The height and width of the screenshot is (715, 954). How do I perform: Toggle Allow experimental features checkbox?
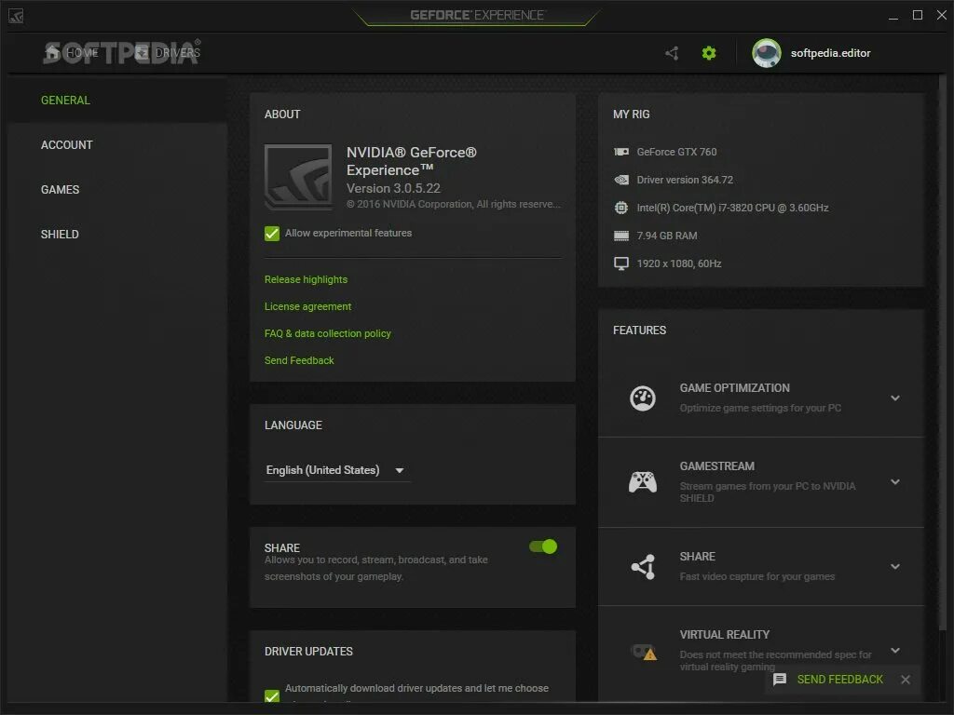(272, 234)
